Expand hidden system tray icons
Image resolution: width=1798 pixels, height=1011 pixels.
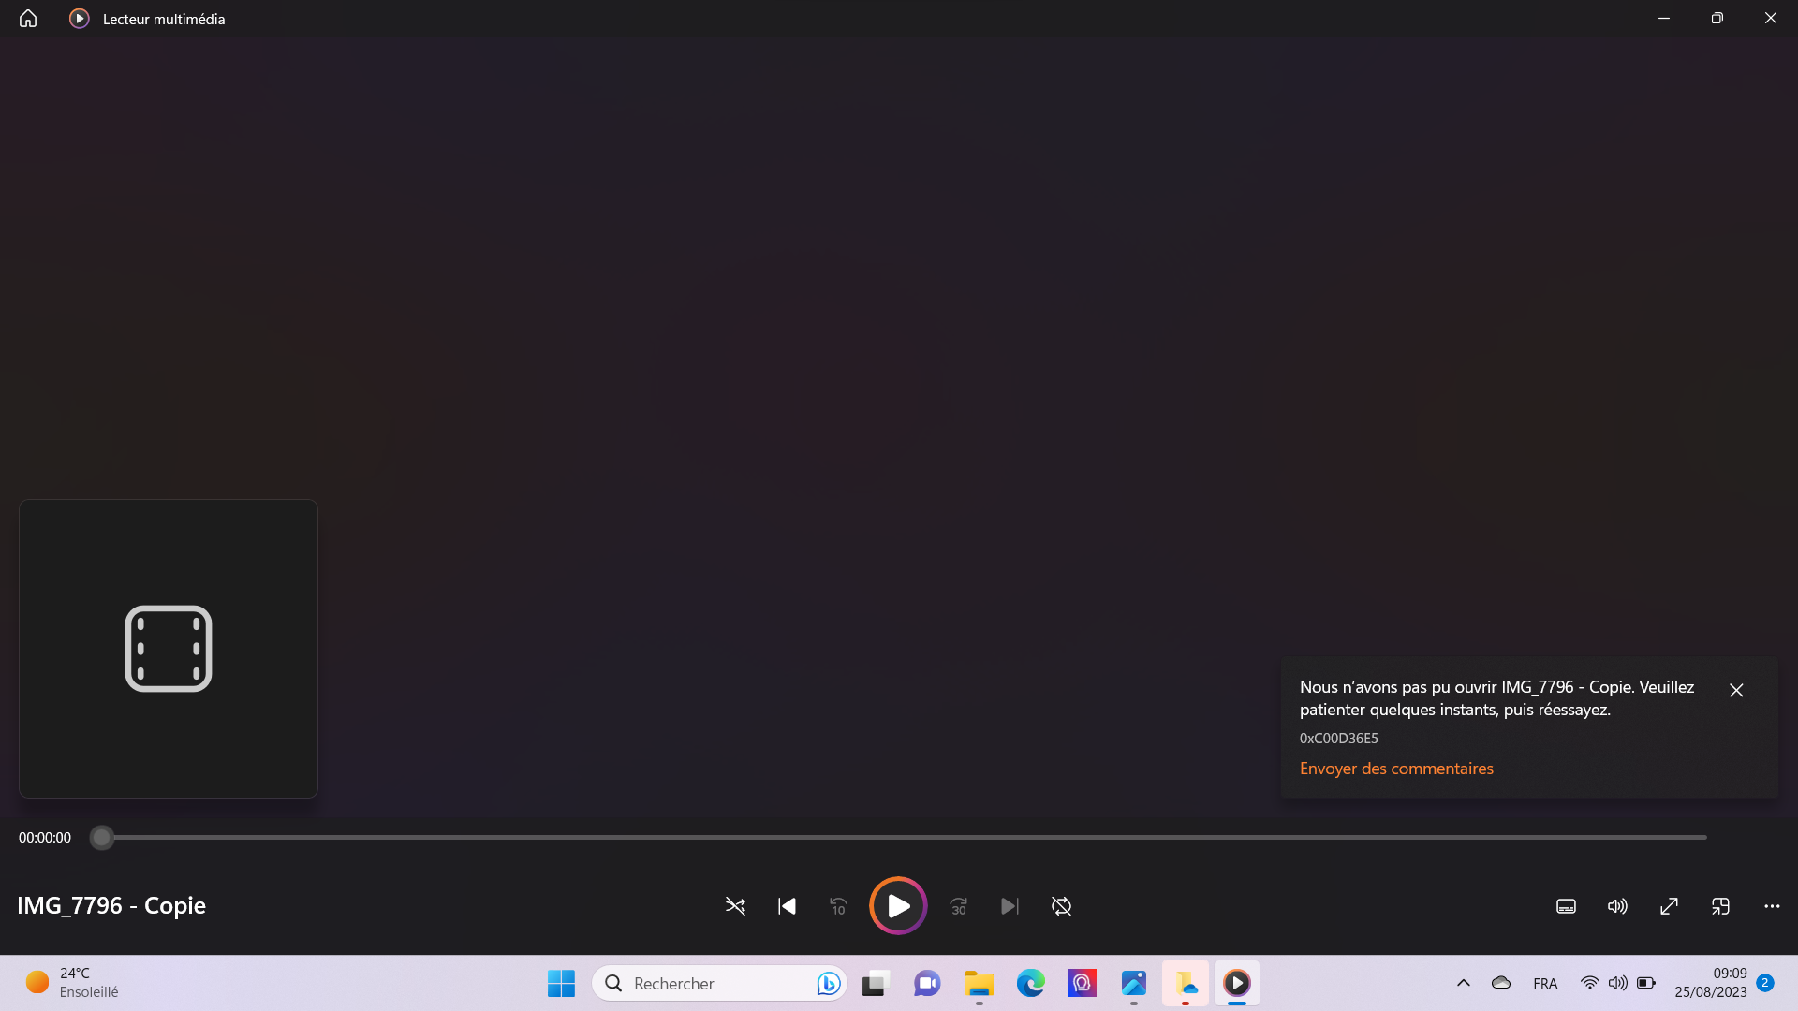click(1464, 983)
